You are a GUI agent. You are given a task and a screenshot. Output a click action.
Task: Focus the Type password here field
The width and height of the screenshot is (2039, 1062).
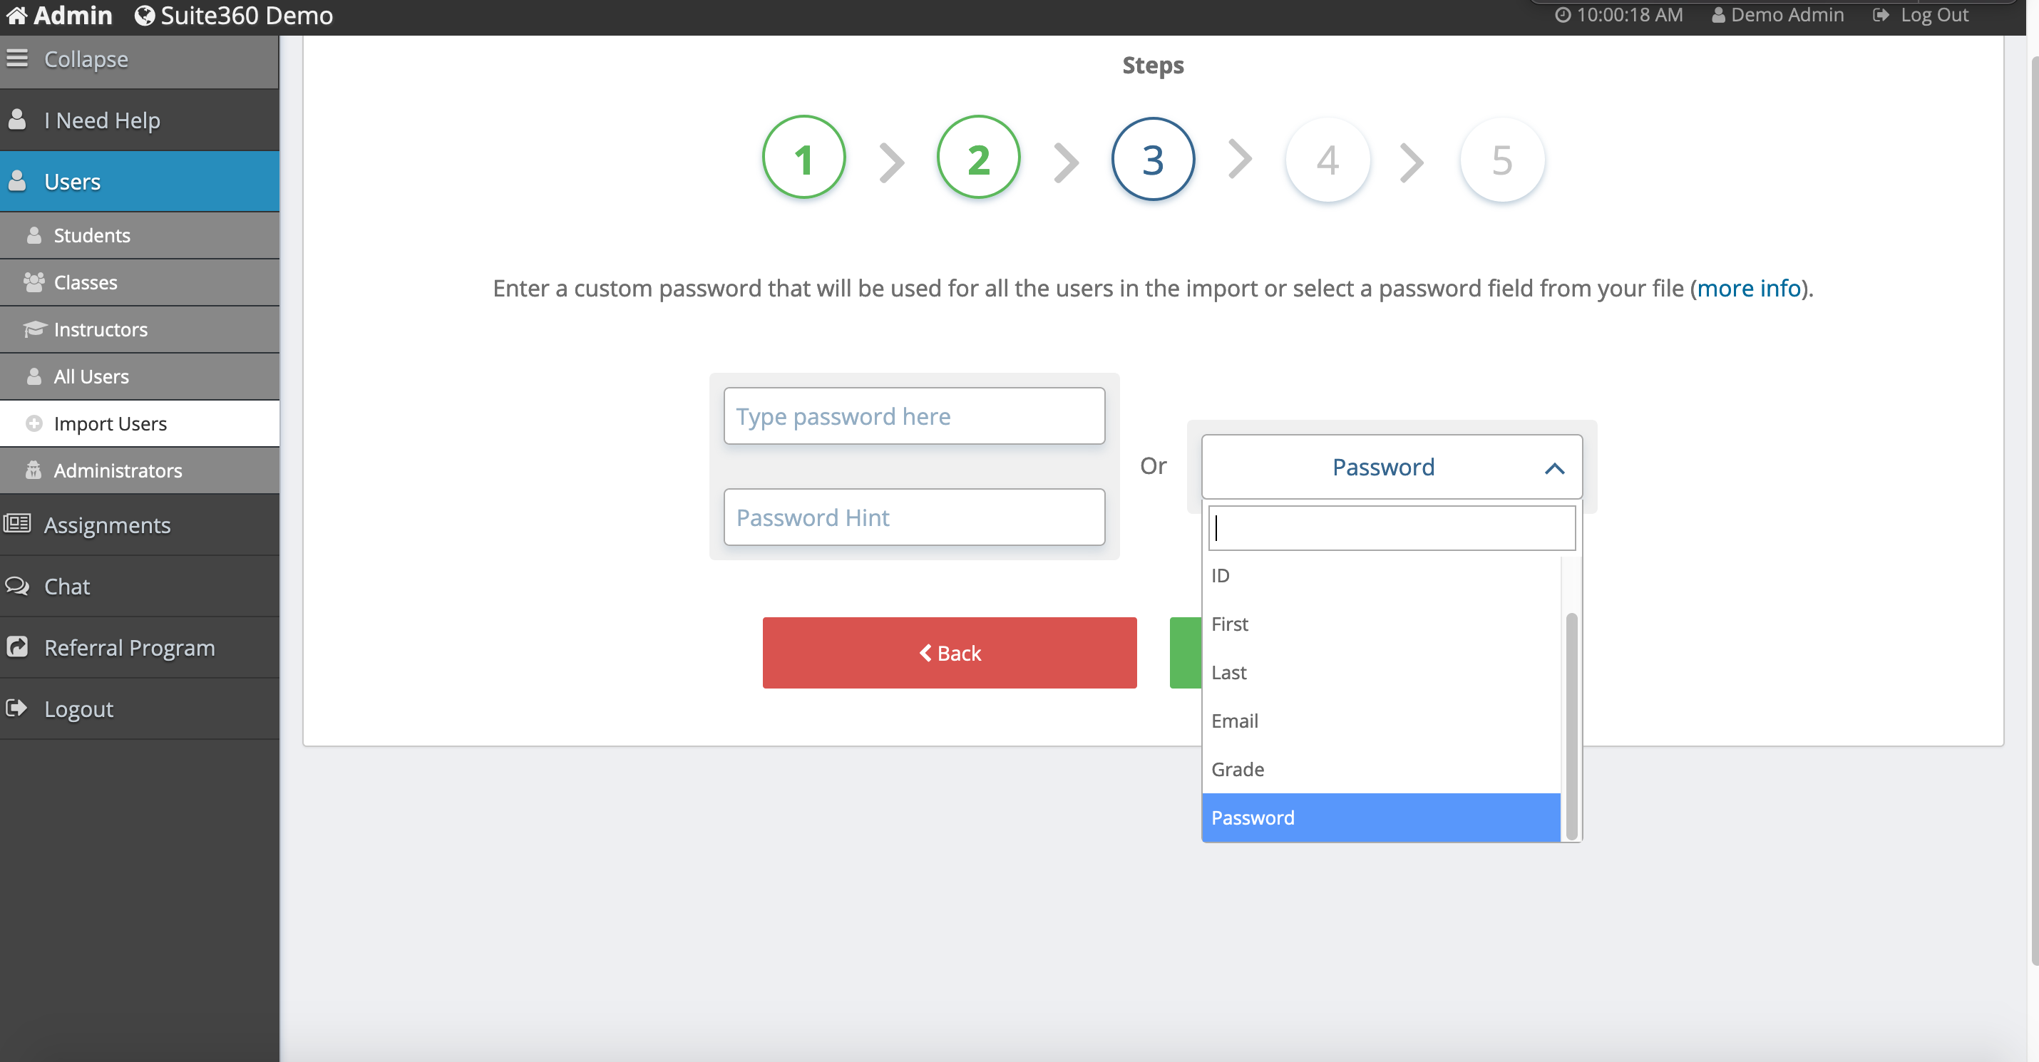point(913,416)
